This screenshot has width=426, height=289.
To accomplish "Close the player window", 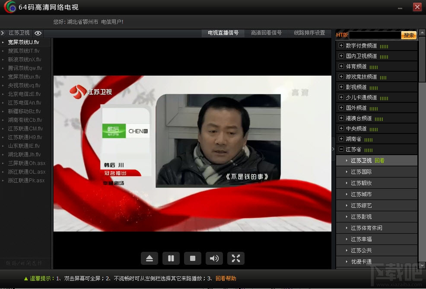I will coord(417,7).
